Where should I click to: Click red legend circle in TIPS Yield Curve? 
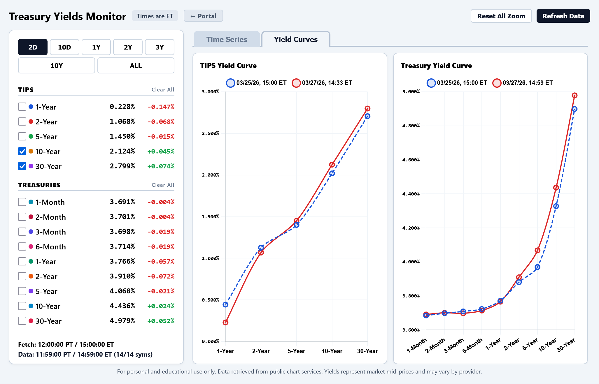point(296,83)
